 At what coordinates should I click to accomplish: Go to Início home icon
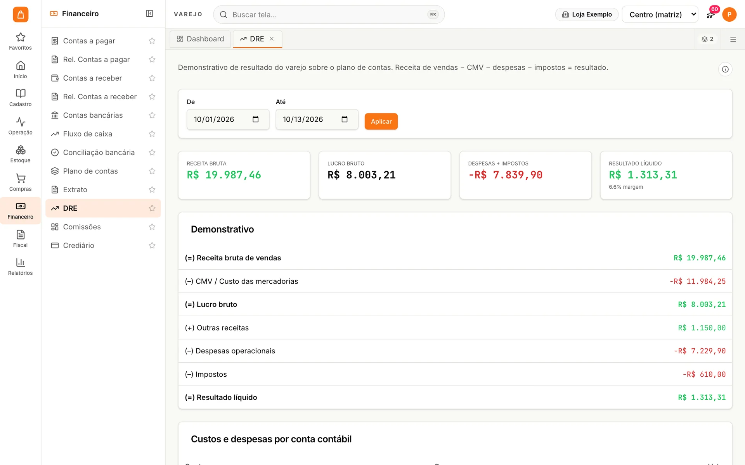click(x=20, y=70)
